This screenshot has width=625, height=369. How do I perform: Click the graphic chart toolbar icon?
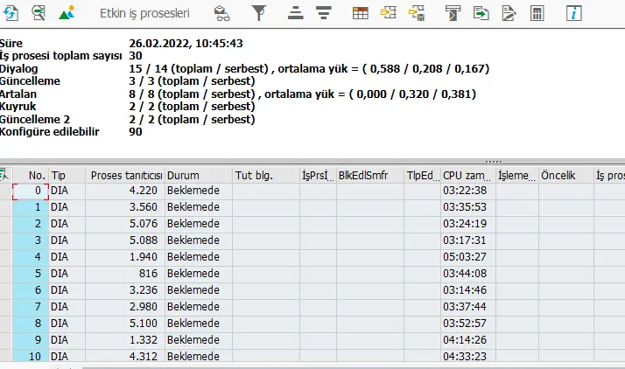(67, 13)
